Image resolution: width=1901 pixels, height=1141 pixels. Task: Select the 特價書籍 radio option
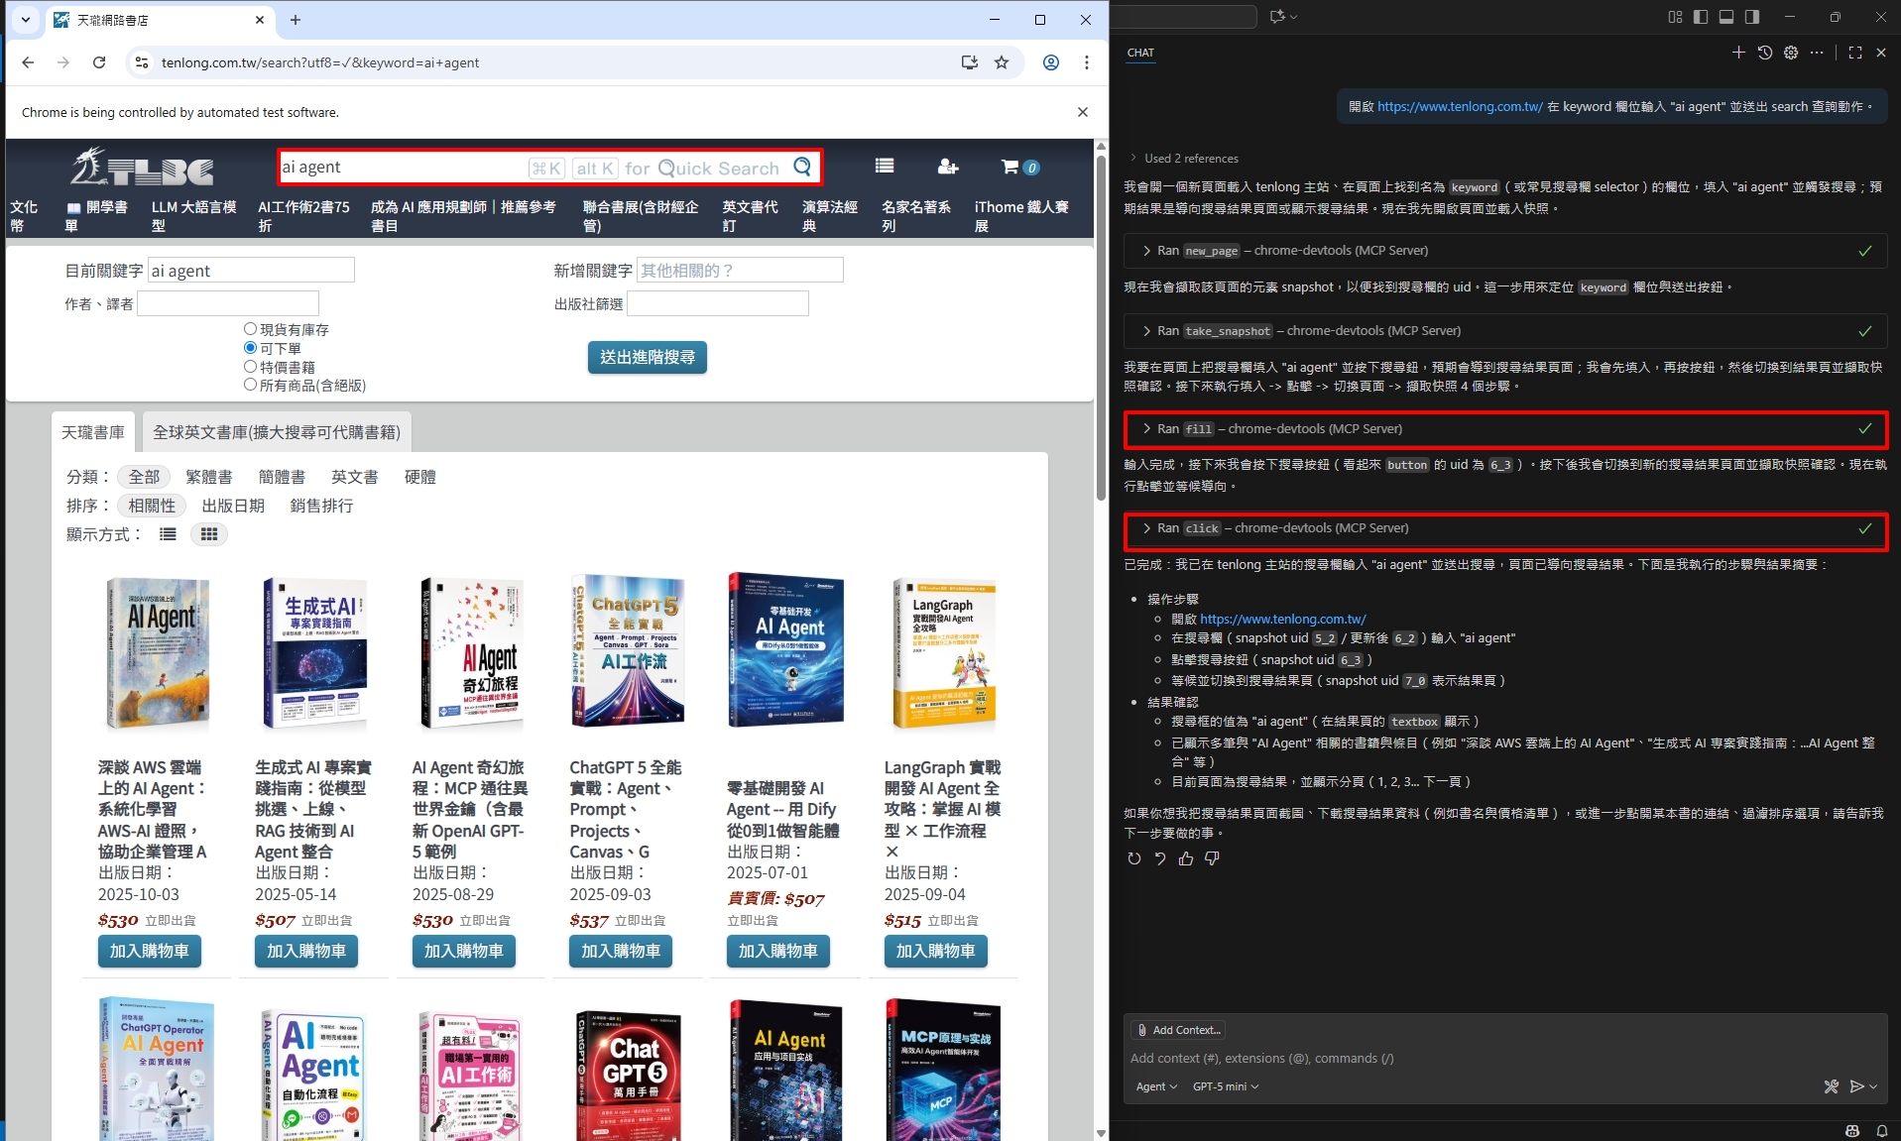coord(251,367)
